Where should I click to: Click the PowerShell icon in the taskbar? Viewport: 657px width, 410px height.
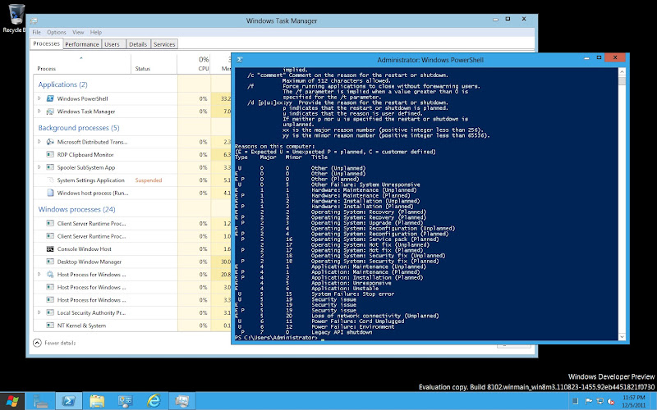click(69, 401)
